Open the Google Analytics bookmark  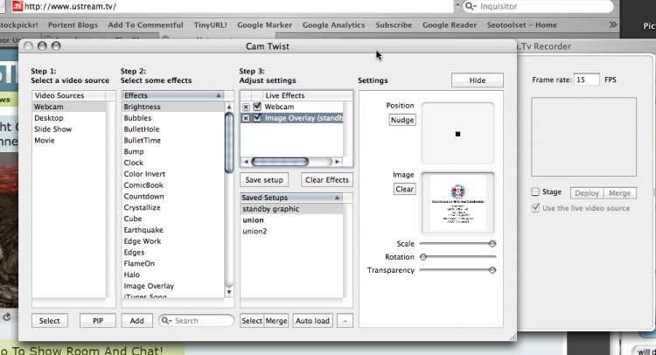pyautogui.click(x=333, y=25)
